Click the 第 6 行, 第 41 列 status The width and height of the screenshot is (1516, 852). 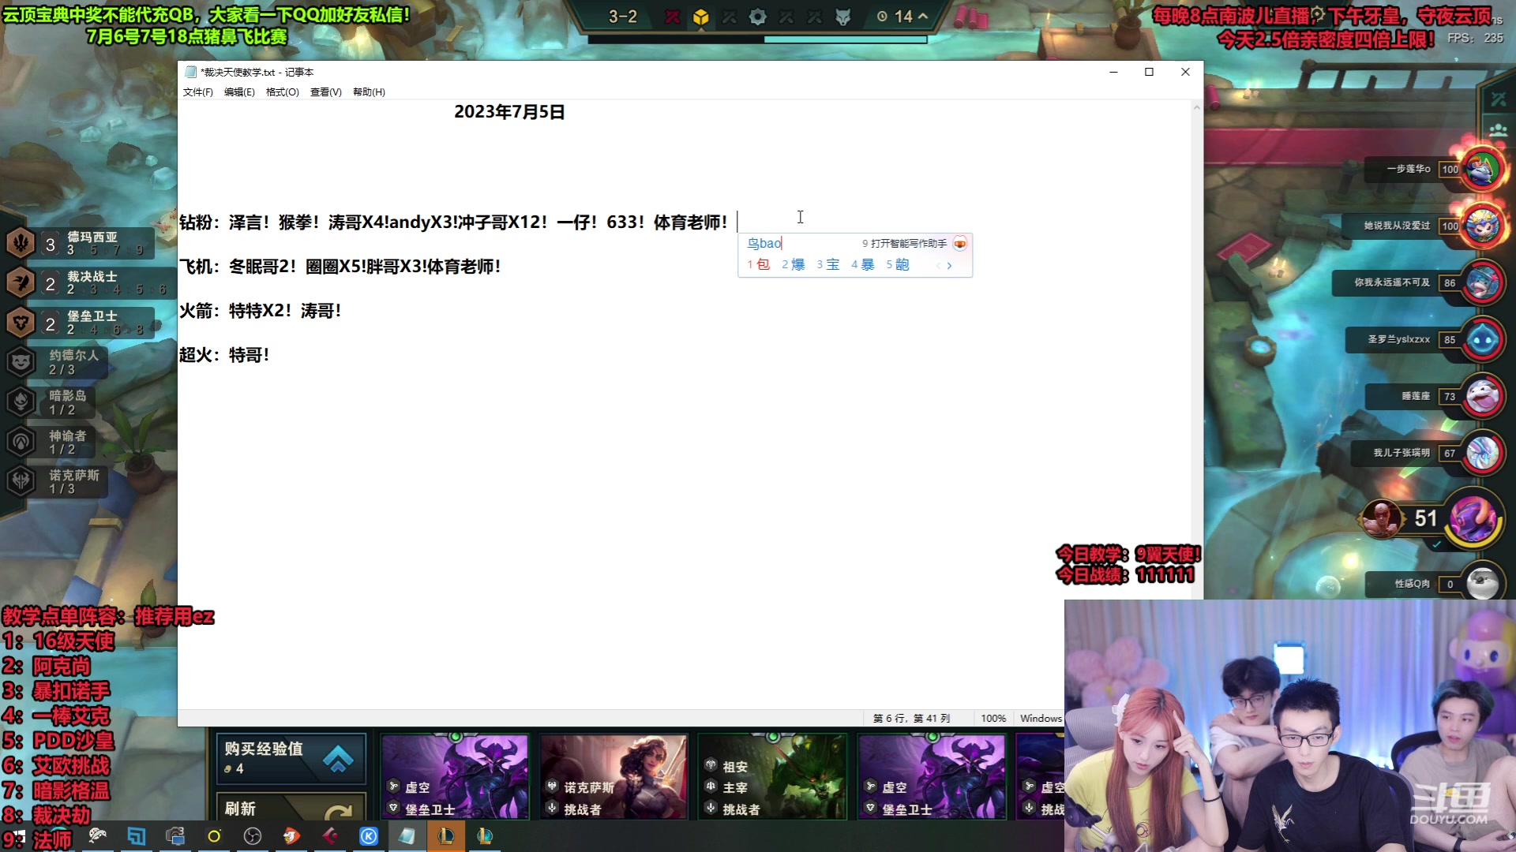click(911, 718)
